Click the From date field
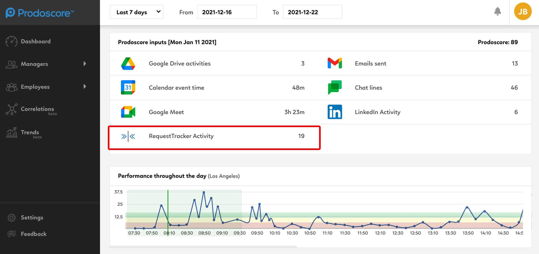This screenshot has height=254, width=539. (x=227, y=12)
